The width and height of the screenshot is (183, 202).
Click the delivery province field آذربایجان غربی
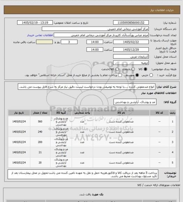(131, 56)
